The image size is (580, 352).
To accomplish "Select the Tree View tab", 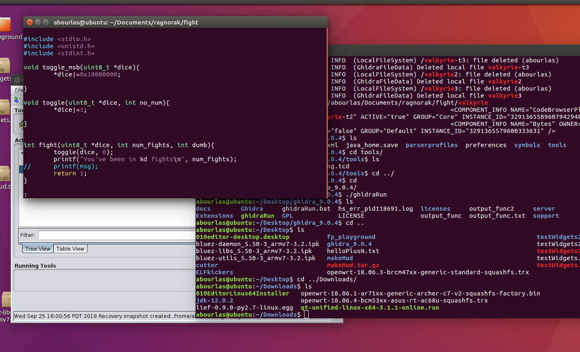I will [x=37, y=249].
